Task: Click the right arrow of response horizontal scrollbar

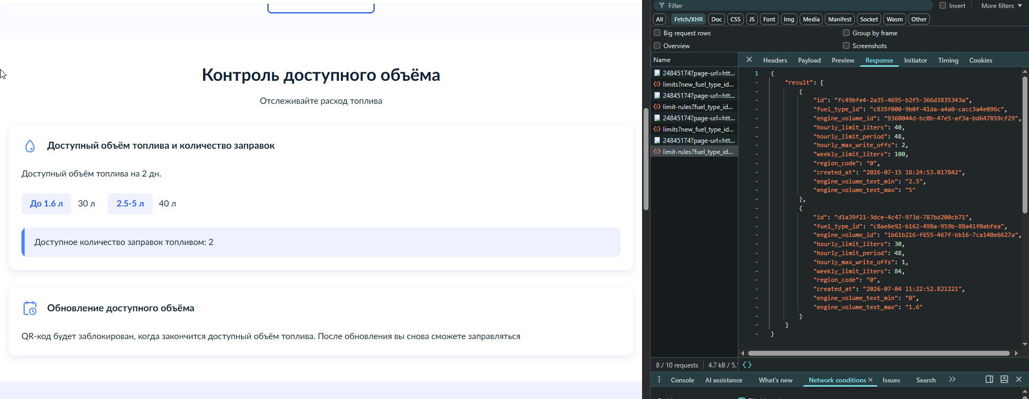Action: point(1016,354)
